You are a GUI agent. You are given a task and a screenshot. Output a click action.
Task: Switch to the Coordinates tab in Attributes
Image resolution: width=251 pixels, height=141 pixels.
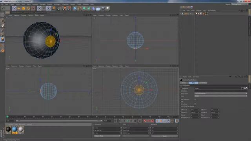tap(203, 83)
